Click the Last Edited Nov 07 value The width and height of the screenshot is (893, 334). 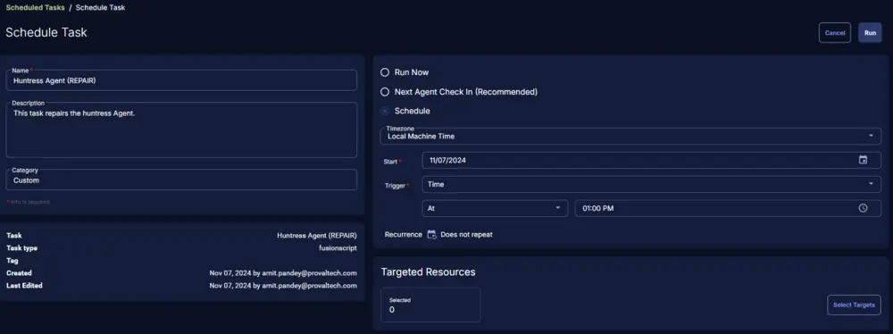tap(283, 286)
